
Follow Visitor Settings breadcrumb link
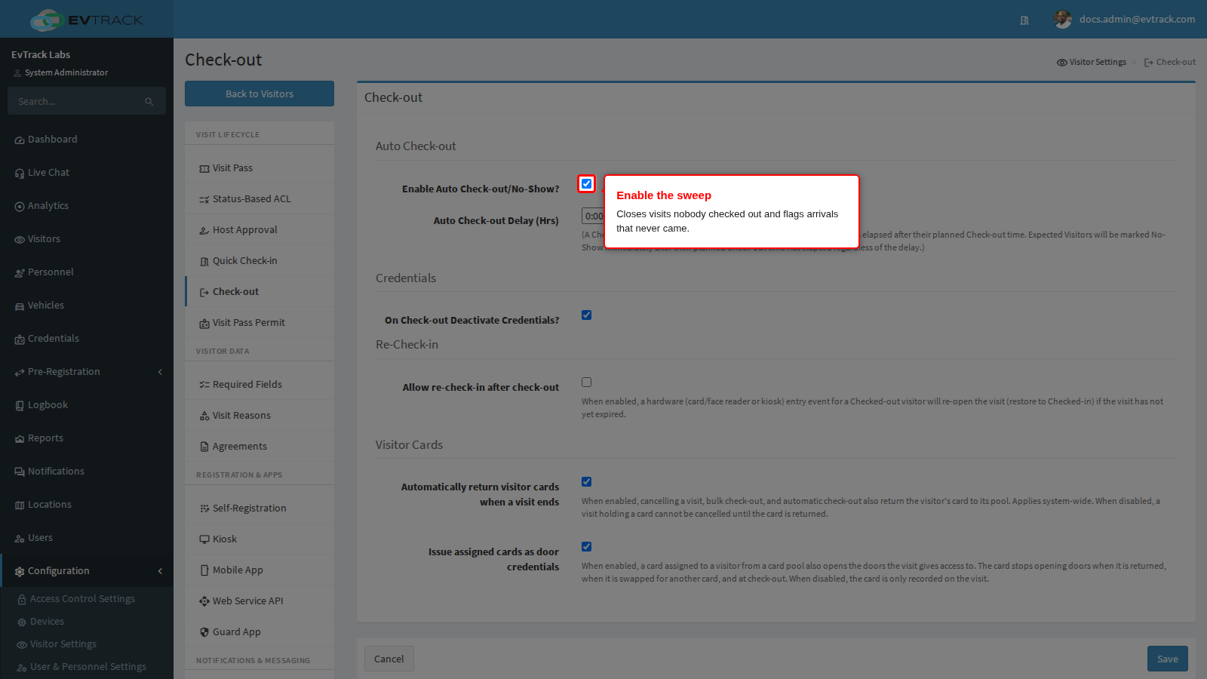[x=1092, y=62]
